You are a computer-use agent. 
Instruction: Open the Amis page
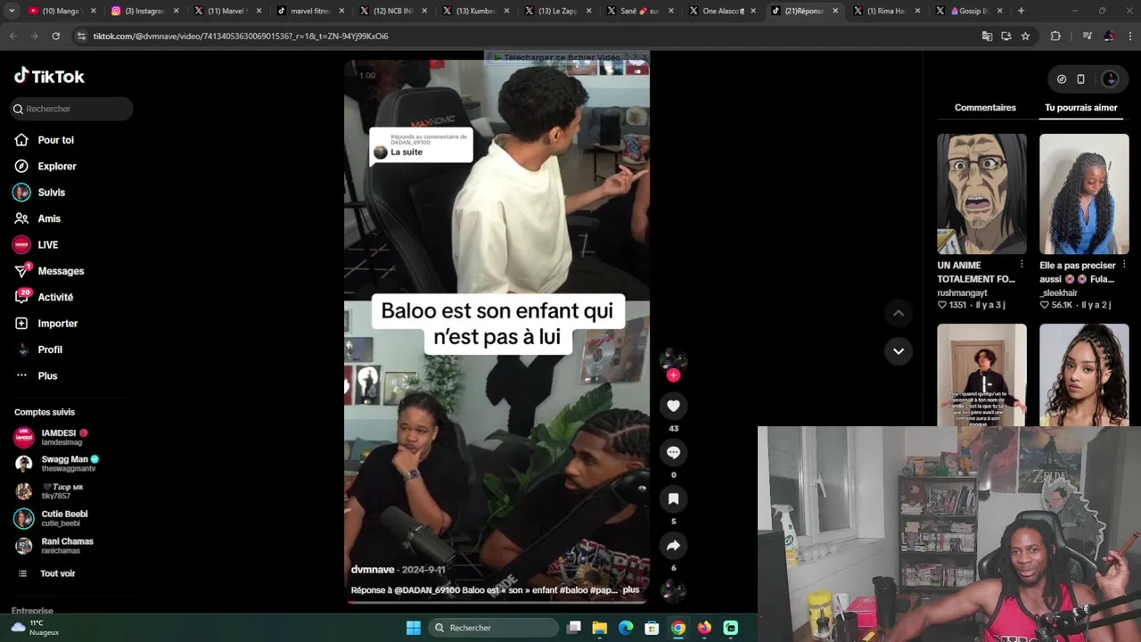[49, 218]
